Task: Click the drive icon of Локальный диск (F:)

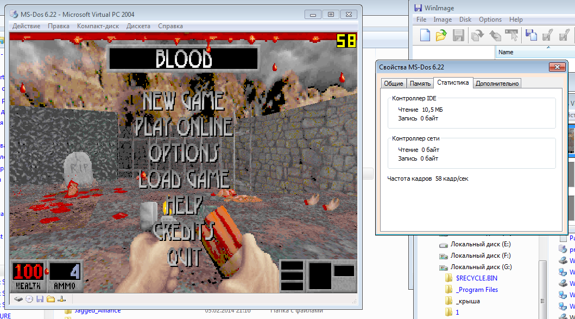Action: click(x=444, y=256)
